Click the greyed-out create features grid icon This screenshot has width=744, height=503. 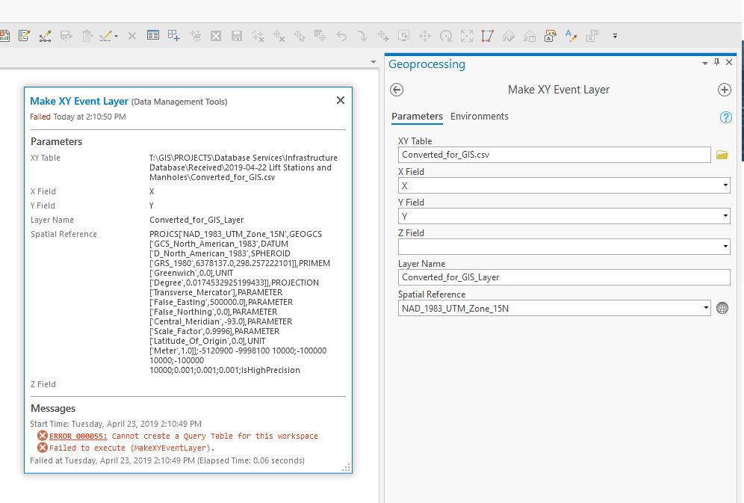(x=320, y=36)
